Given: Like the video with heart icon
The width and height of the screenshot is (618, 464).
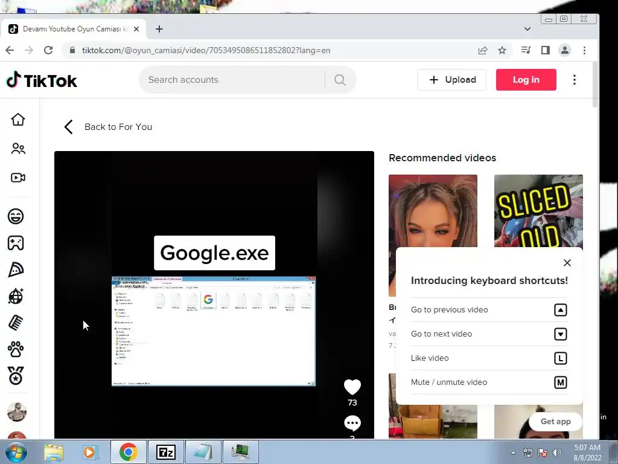Looking at the screenshot, I should (x=352, y=387).
